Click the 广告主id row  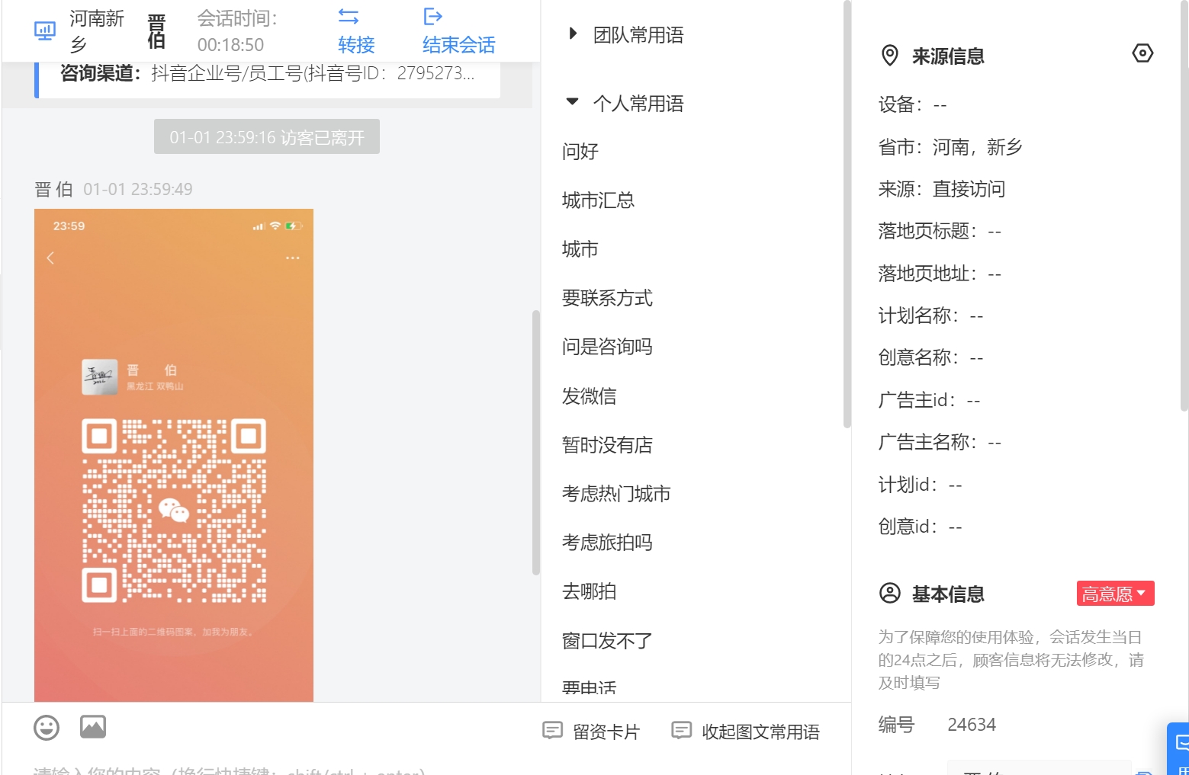[x=929, y=400]
